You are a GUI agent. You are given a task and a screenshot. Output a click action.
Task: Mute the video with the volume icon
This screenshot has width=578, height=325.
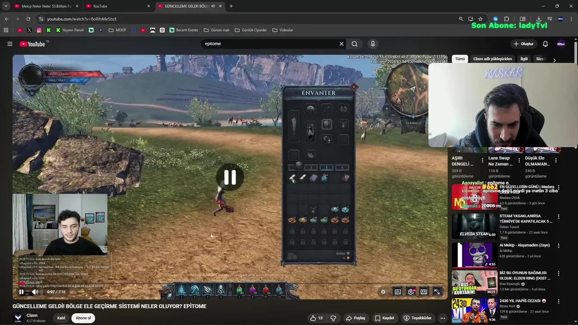(x=35, y=292)
